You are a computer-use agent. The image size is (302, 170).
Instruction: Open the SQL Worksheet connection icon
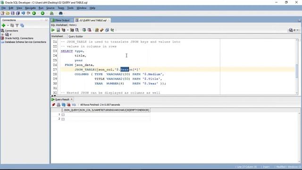tap(51, 13)
